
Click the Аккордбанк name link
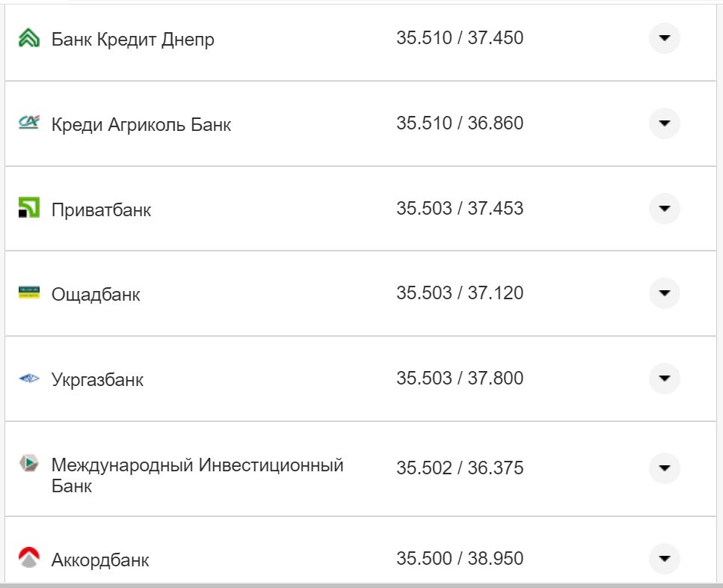[99, 560]
